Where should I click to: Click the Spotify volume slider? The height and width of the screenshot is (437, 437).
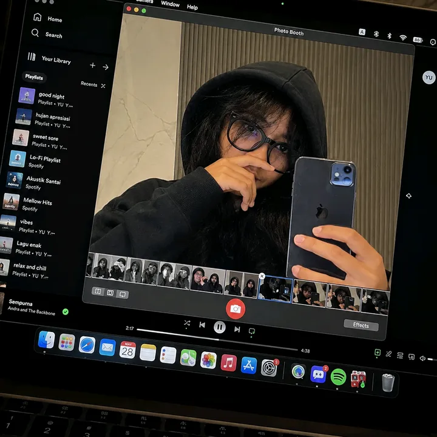[x=432, y=359]
